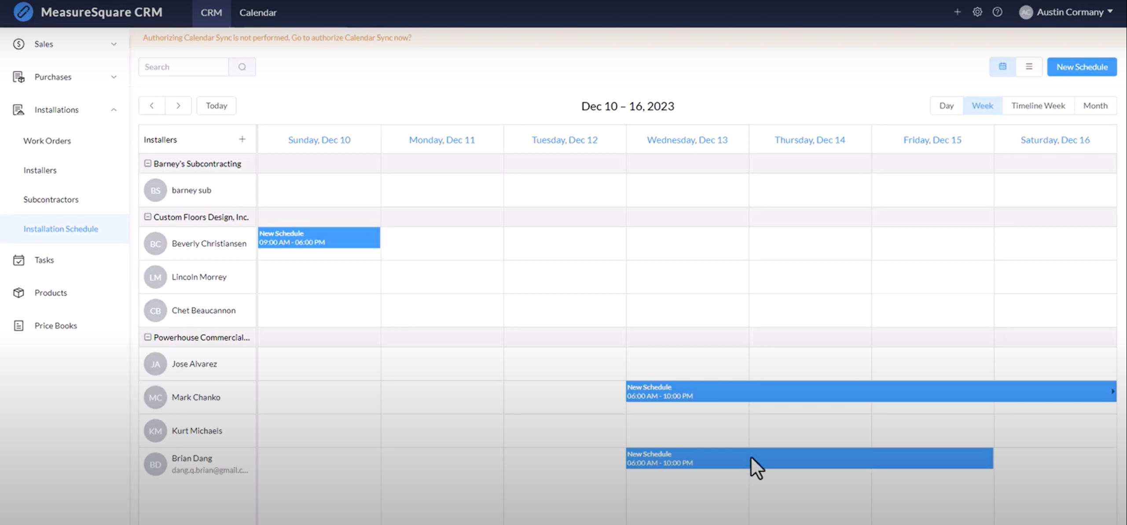This screenshot has width=1127, height=525.
Task: Collapse Custom Floors Design, Inc. group
Action: tap(148, 217)
